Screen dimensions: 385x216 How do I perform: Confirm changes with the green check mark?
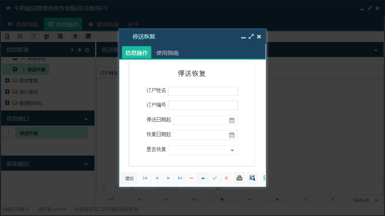215,178
